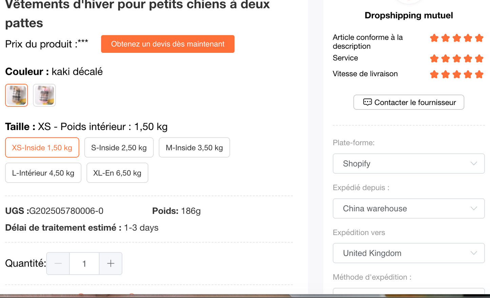Image resolution: width=490 pixels, height=298 pixels.
Task: Click the 'Vêtements d'hiver pour petits chiens' product title
Action: pos(137,14)
